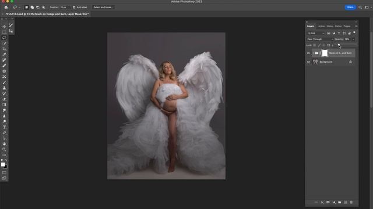Viewport: 373px width, 209px height.
Task: Click the Opacity percentage field
Action: (x=347, y=39)
